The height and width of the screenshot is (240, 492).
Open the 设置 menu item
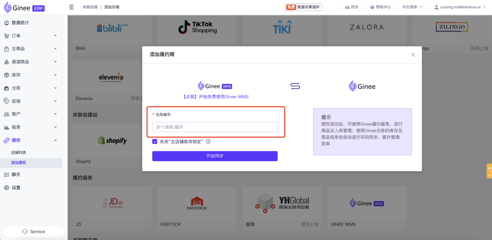click(x=31, y=188)
